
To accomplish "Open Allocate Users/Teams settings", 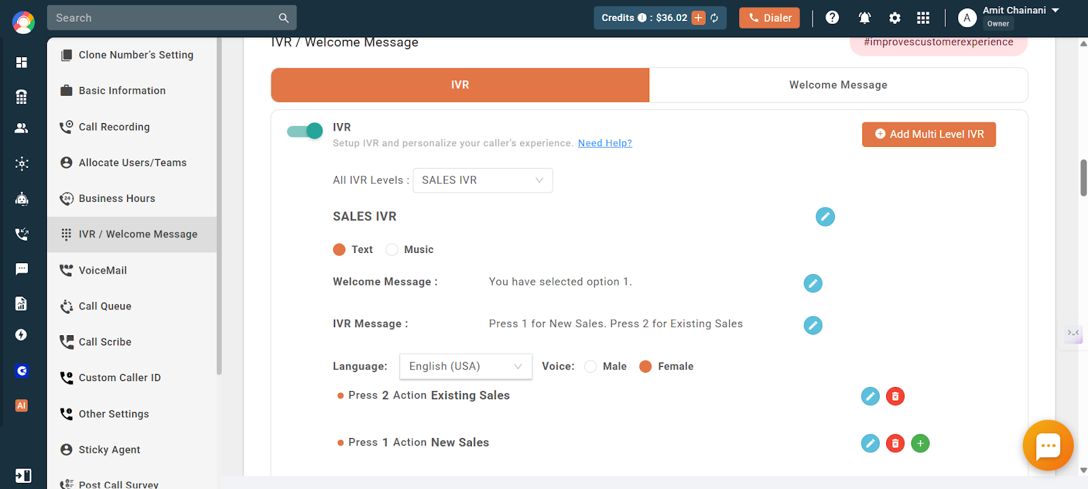I will click(132, 163).
